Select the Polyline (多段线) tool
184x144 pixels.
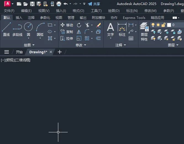pos(17,29)
